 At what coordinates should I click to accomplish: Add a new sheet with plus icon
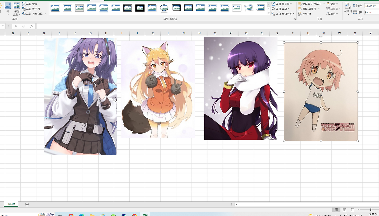(x=27, y=204)
